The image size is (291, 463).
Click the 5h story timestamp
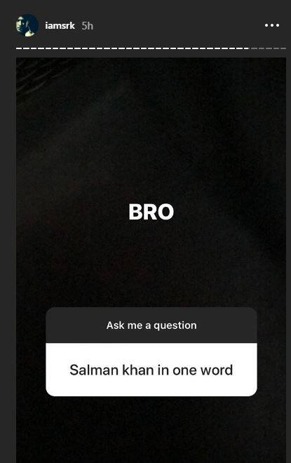[x=88, y=26]
